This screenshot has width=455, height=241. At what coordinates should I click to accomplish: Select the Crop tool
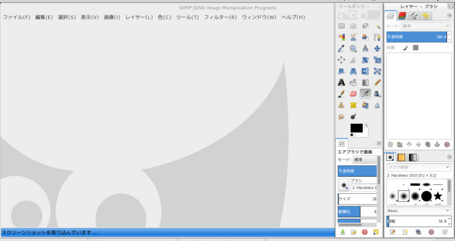(x=353, y=60)
